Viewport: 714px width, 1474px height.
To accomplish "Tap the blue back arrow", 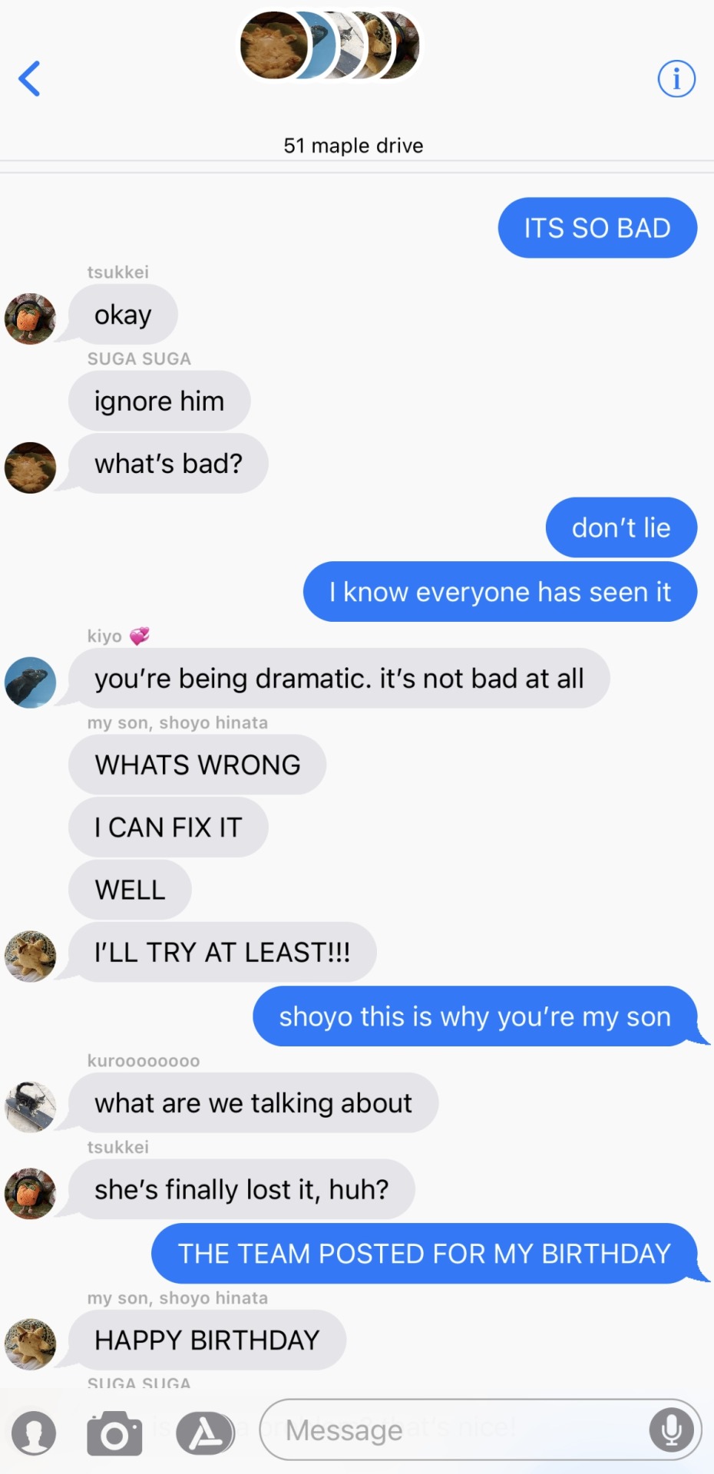I will pos(29,78).
